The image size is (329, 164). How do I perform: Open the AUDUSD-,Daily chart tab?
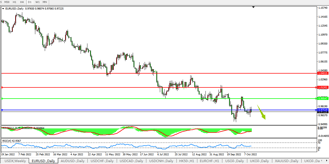(72, 161)
